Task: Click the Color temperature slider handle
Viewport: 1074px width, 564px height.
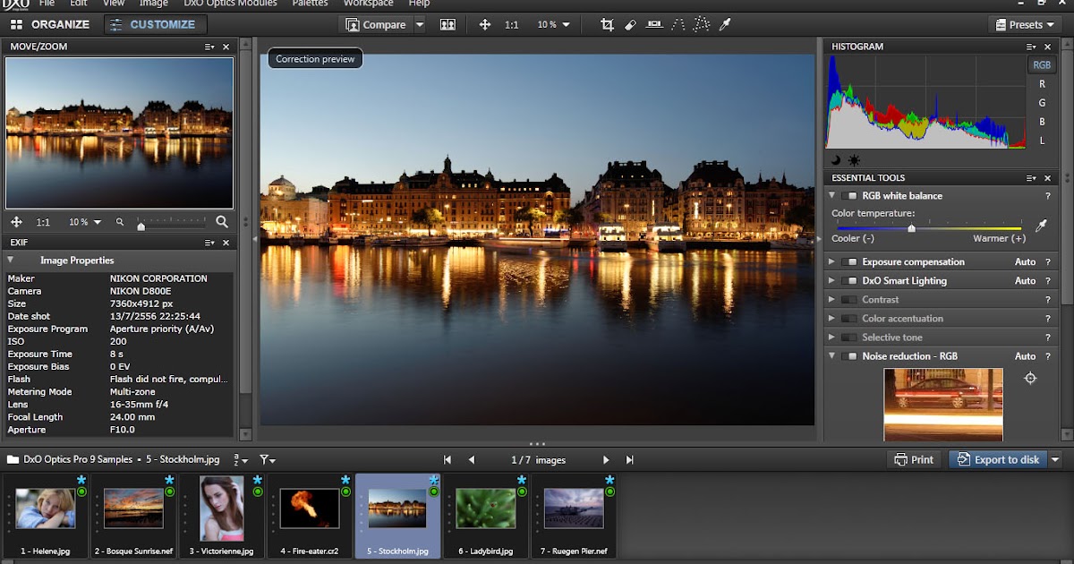Action: pyautogui.click(x=911, y=229)
